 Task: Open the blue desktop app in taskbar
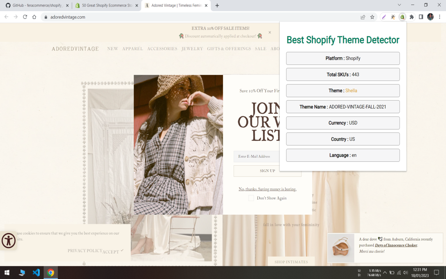tap(22, 272)
